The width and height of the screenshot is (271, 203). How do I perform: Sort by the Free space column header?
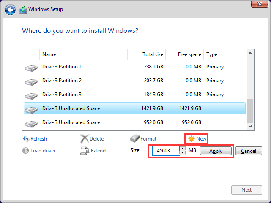[185, 54]
